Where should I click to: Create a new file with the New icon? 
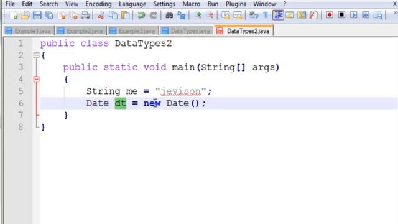click(13, 16)
